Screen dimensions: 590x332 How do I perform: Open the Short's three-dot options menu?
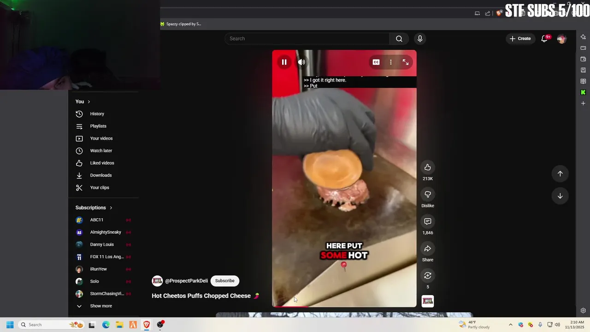tap(391, 62)
